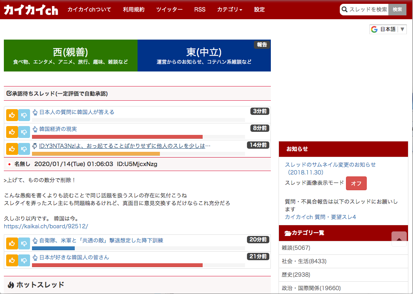Image resolution: width=413 pixels, height=294 pixels.
Task: Open thread 日本が好きな韓国人の皆さん
Action: click(74, 257)
